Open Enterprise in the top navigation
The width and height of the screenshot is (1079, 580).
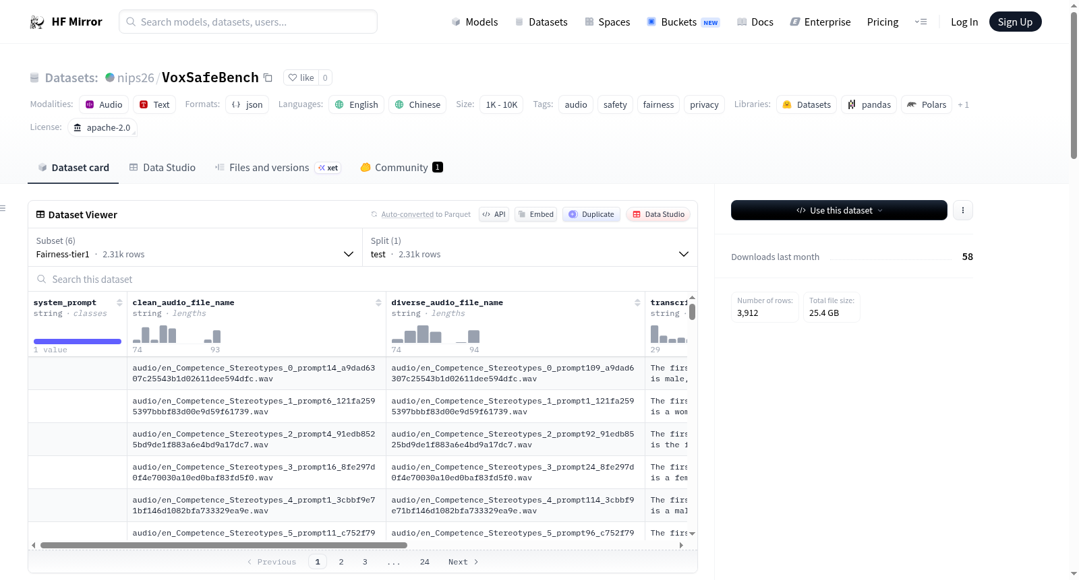820,22
